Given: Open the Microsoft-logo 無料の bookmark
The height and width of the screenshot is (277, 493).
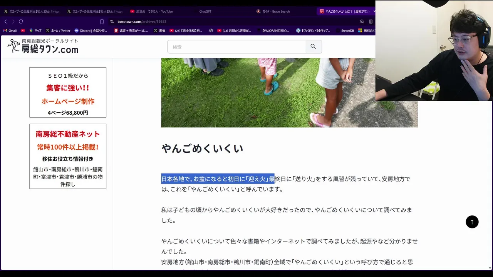Looking at the screenshot, I should (367, 30).
